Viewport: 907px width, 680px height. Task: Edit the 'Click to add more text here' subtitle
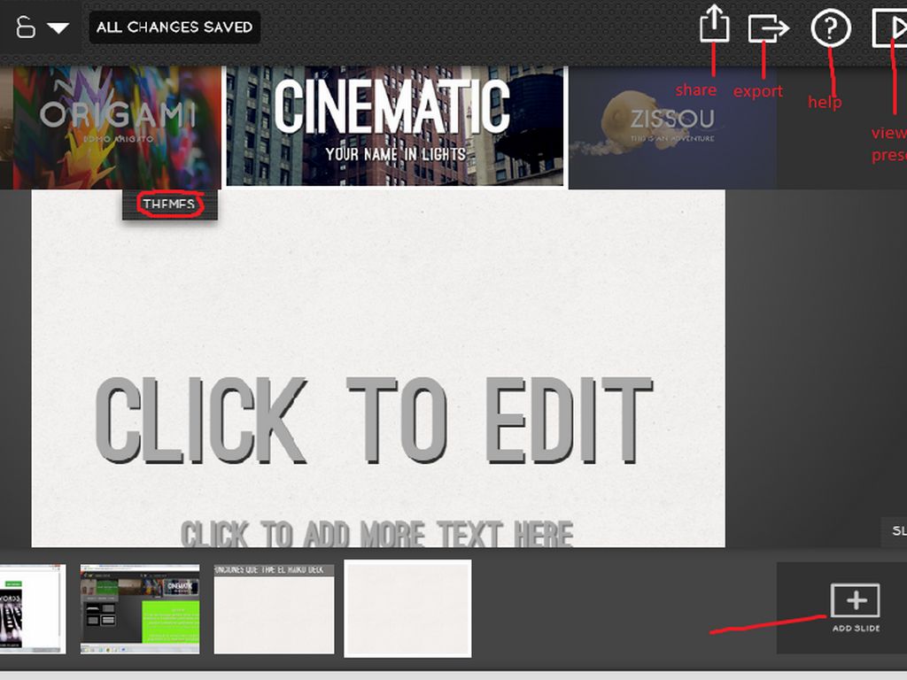[x=376, y=533]
